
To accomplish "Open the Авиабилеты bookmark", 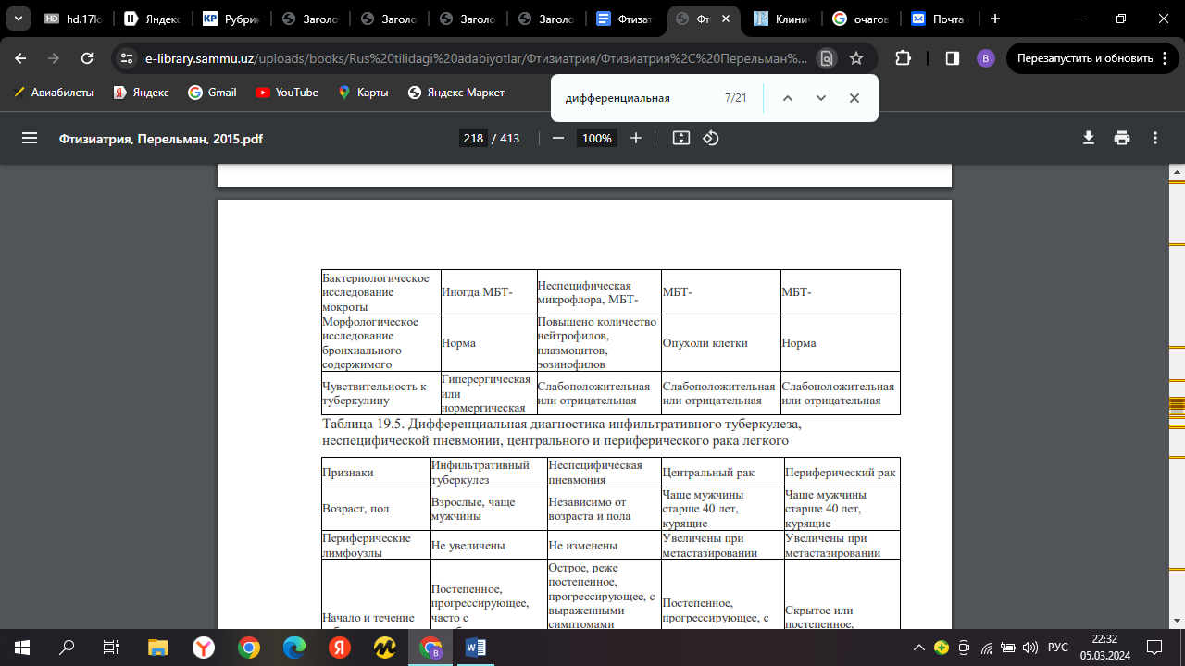I will tap(54, 92).
